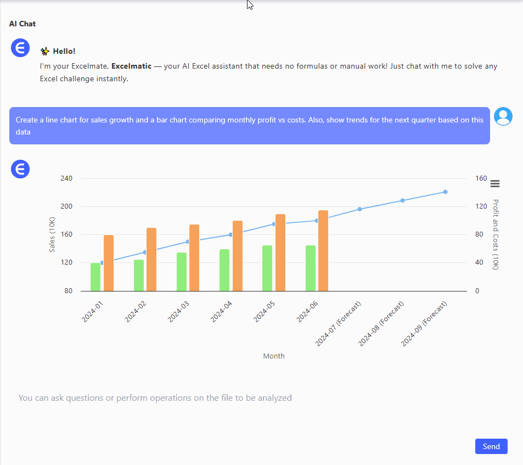Click the Month axis title
523x465 pixels.
click(x=274, y=356)
